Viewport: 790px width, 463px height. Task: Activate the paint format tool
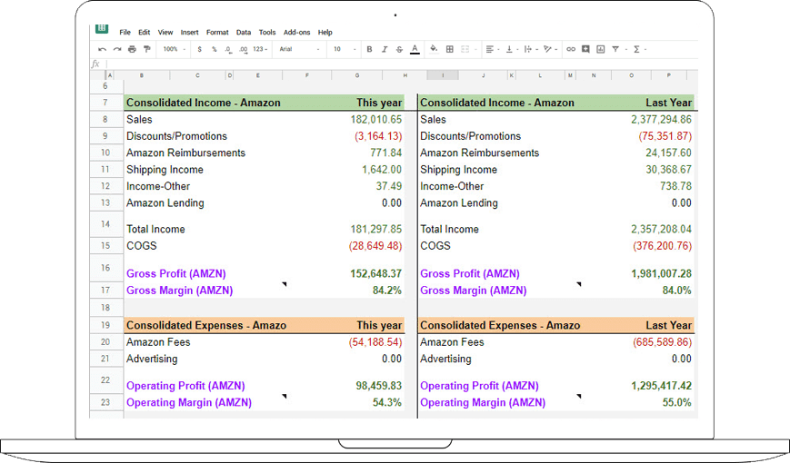(147, 49)
